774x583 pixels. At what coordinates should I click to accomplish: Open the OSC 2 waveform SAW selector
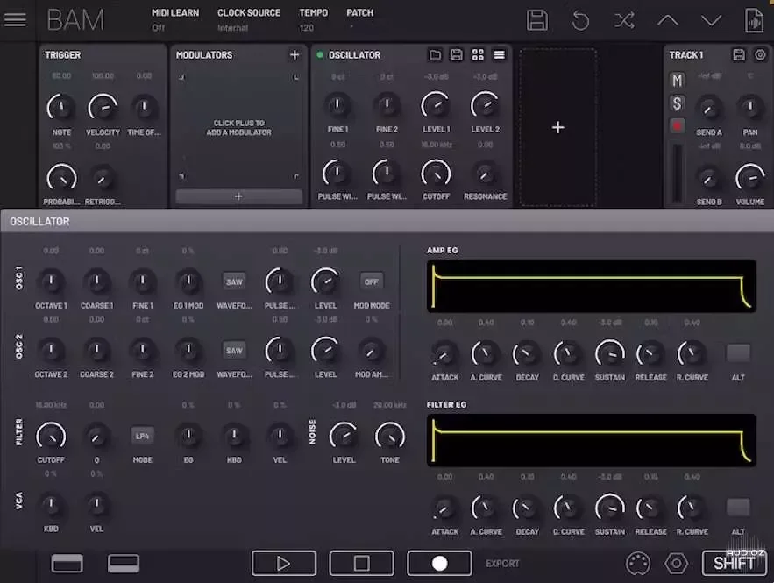(234, 351)
